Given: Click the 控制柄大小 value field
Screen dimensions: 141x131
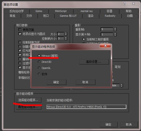Looking at the screenshot, I should [x=61, y=39].
